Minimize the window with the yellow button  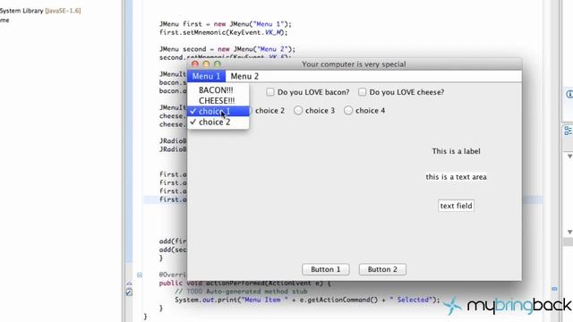[x=206, y=64]
